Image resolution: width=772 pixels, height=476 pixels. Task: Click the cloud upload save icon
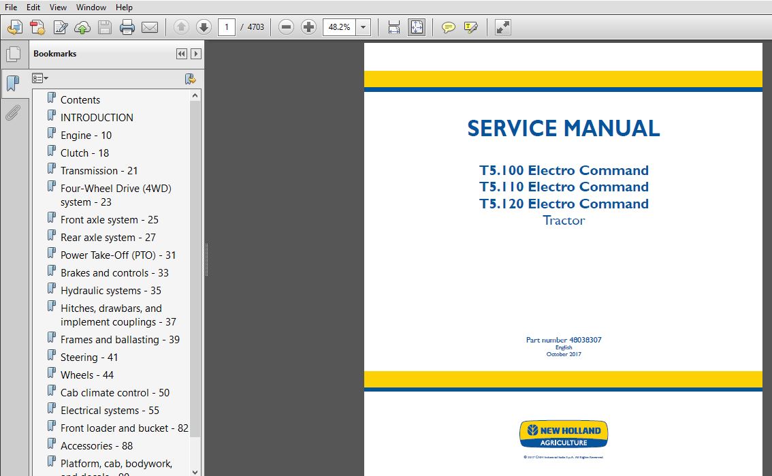(x=82, y=27)
